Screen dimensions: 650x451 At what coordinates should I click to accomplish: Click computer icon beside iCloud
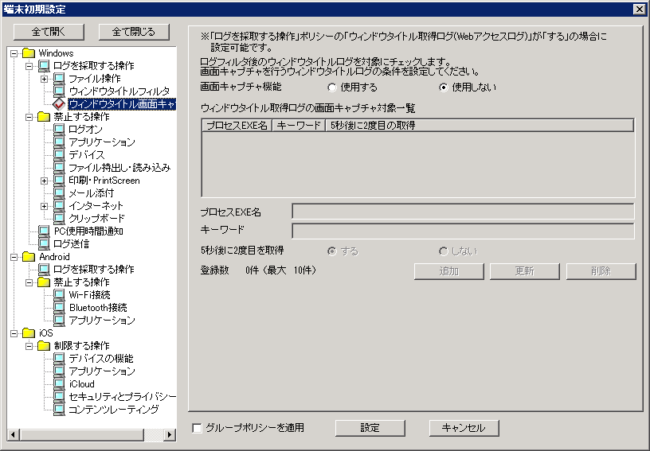(59, 384)
